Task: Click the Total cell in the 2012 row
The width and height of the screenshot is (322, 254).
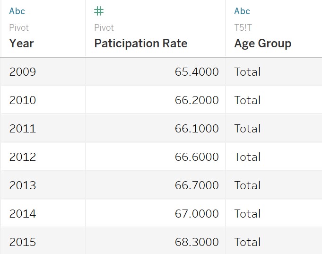Action: click(247, 157)
